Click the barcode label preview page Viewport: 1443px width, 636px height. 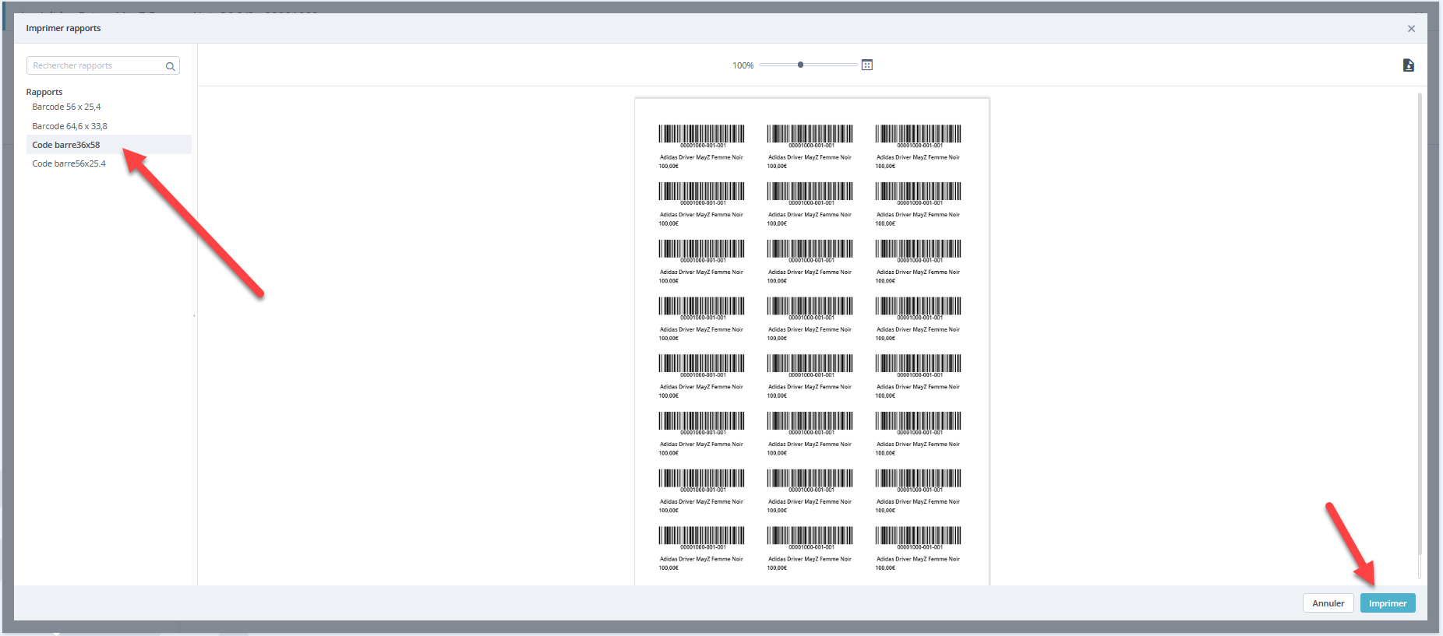(x=812, y=341)
